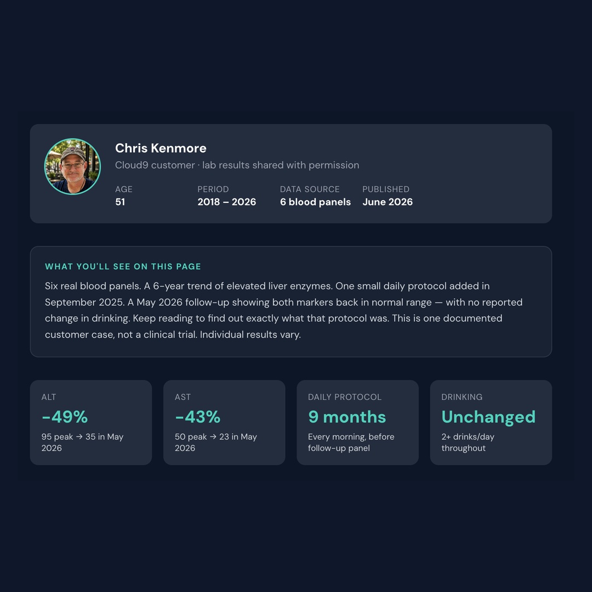Select the PERIOD 2018 – 2026 value
The width and height of the screenshot is (592, 592).
226,202
